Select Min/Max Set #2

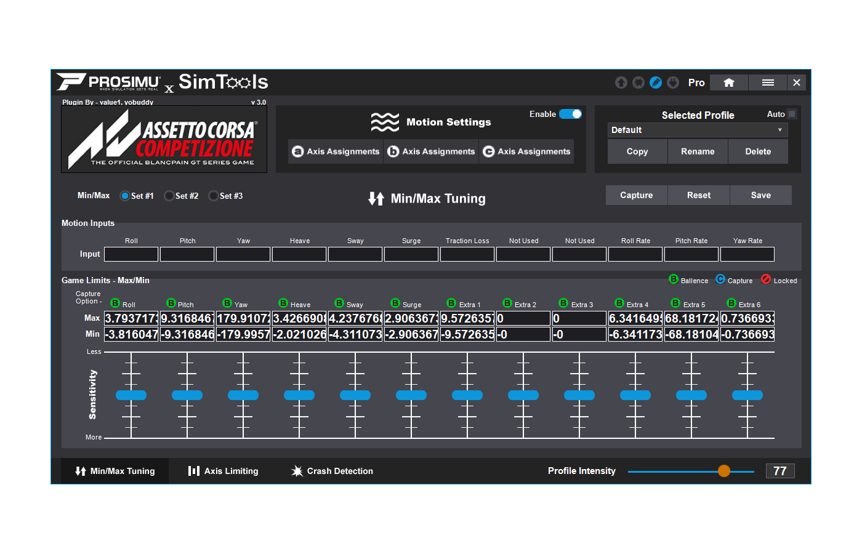click(169, 196)
